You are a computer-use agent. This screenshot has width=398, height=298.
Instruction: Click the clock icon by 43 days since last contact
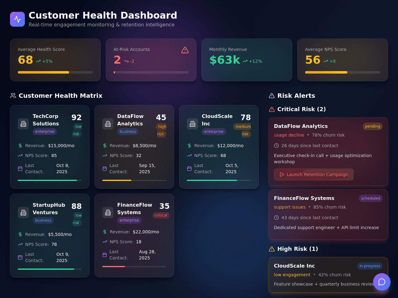276,218
